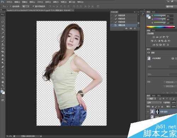Open the 基本功能 workspace switcher dropdown
This screenshot has width=177, height=138.
pos(171,7)
